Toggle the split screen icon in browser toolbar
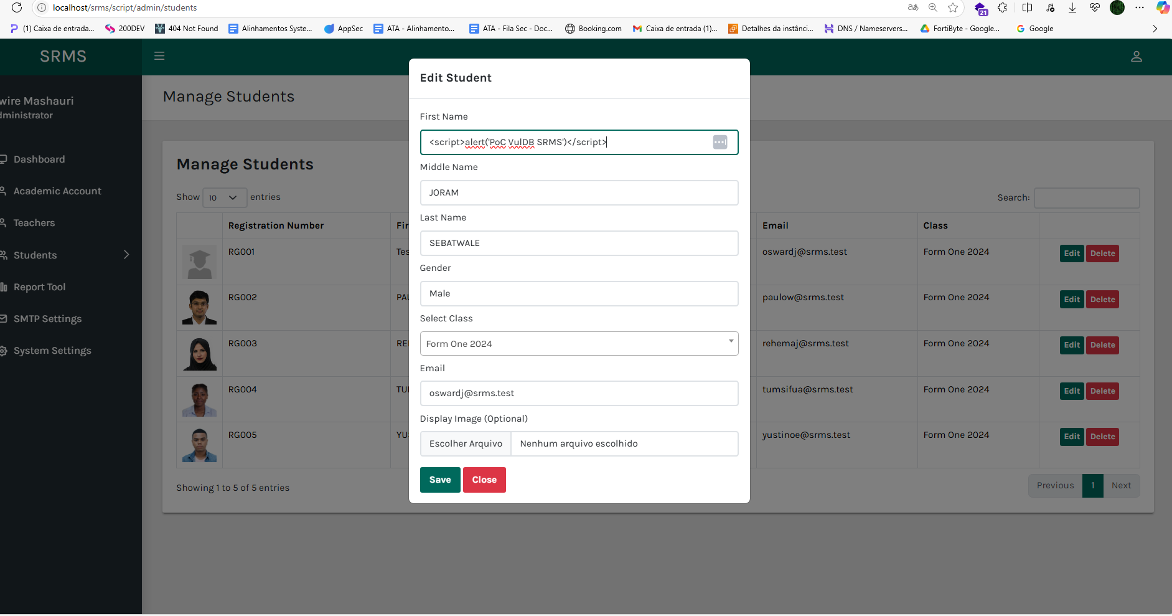Screen dimensions: 1172x616 tap(1027, 7)
